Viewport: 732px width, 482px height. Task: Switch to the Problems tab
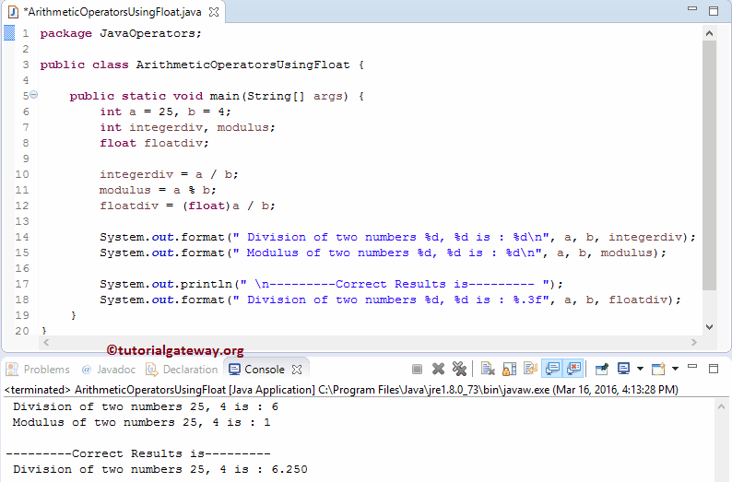tap(39, 370)
